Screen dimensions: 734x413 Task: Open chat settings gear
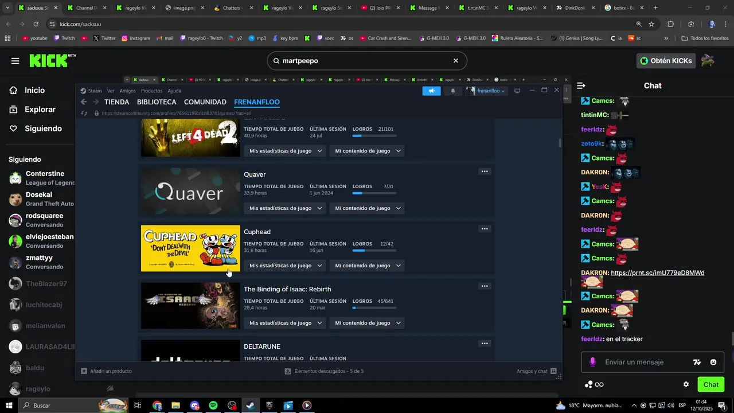point(686,384)
